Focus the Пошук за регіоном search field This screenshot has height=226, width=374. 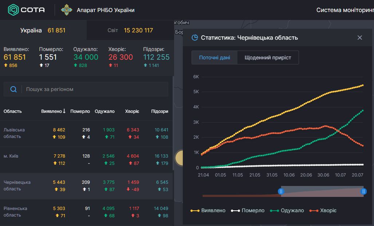click(95, 89)
